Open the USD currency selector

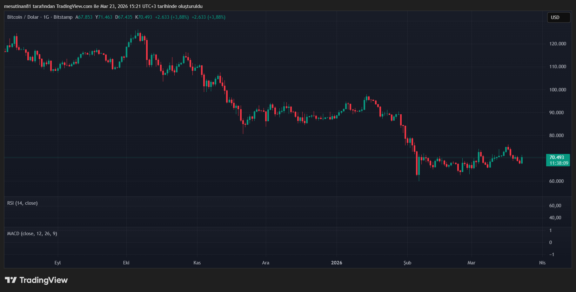[x=559, y=17]
